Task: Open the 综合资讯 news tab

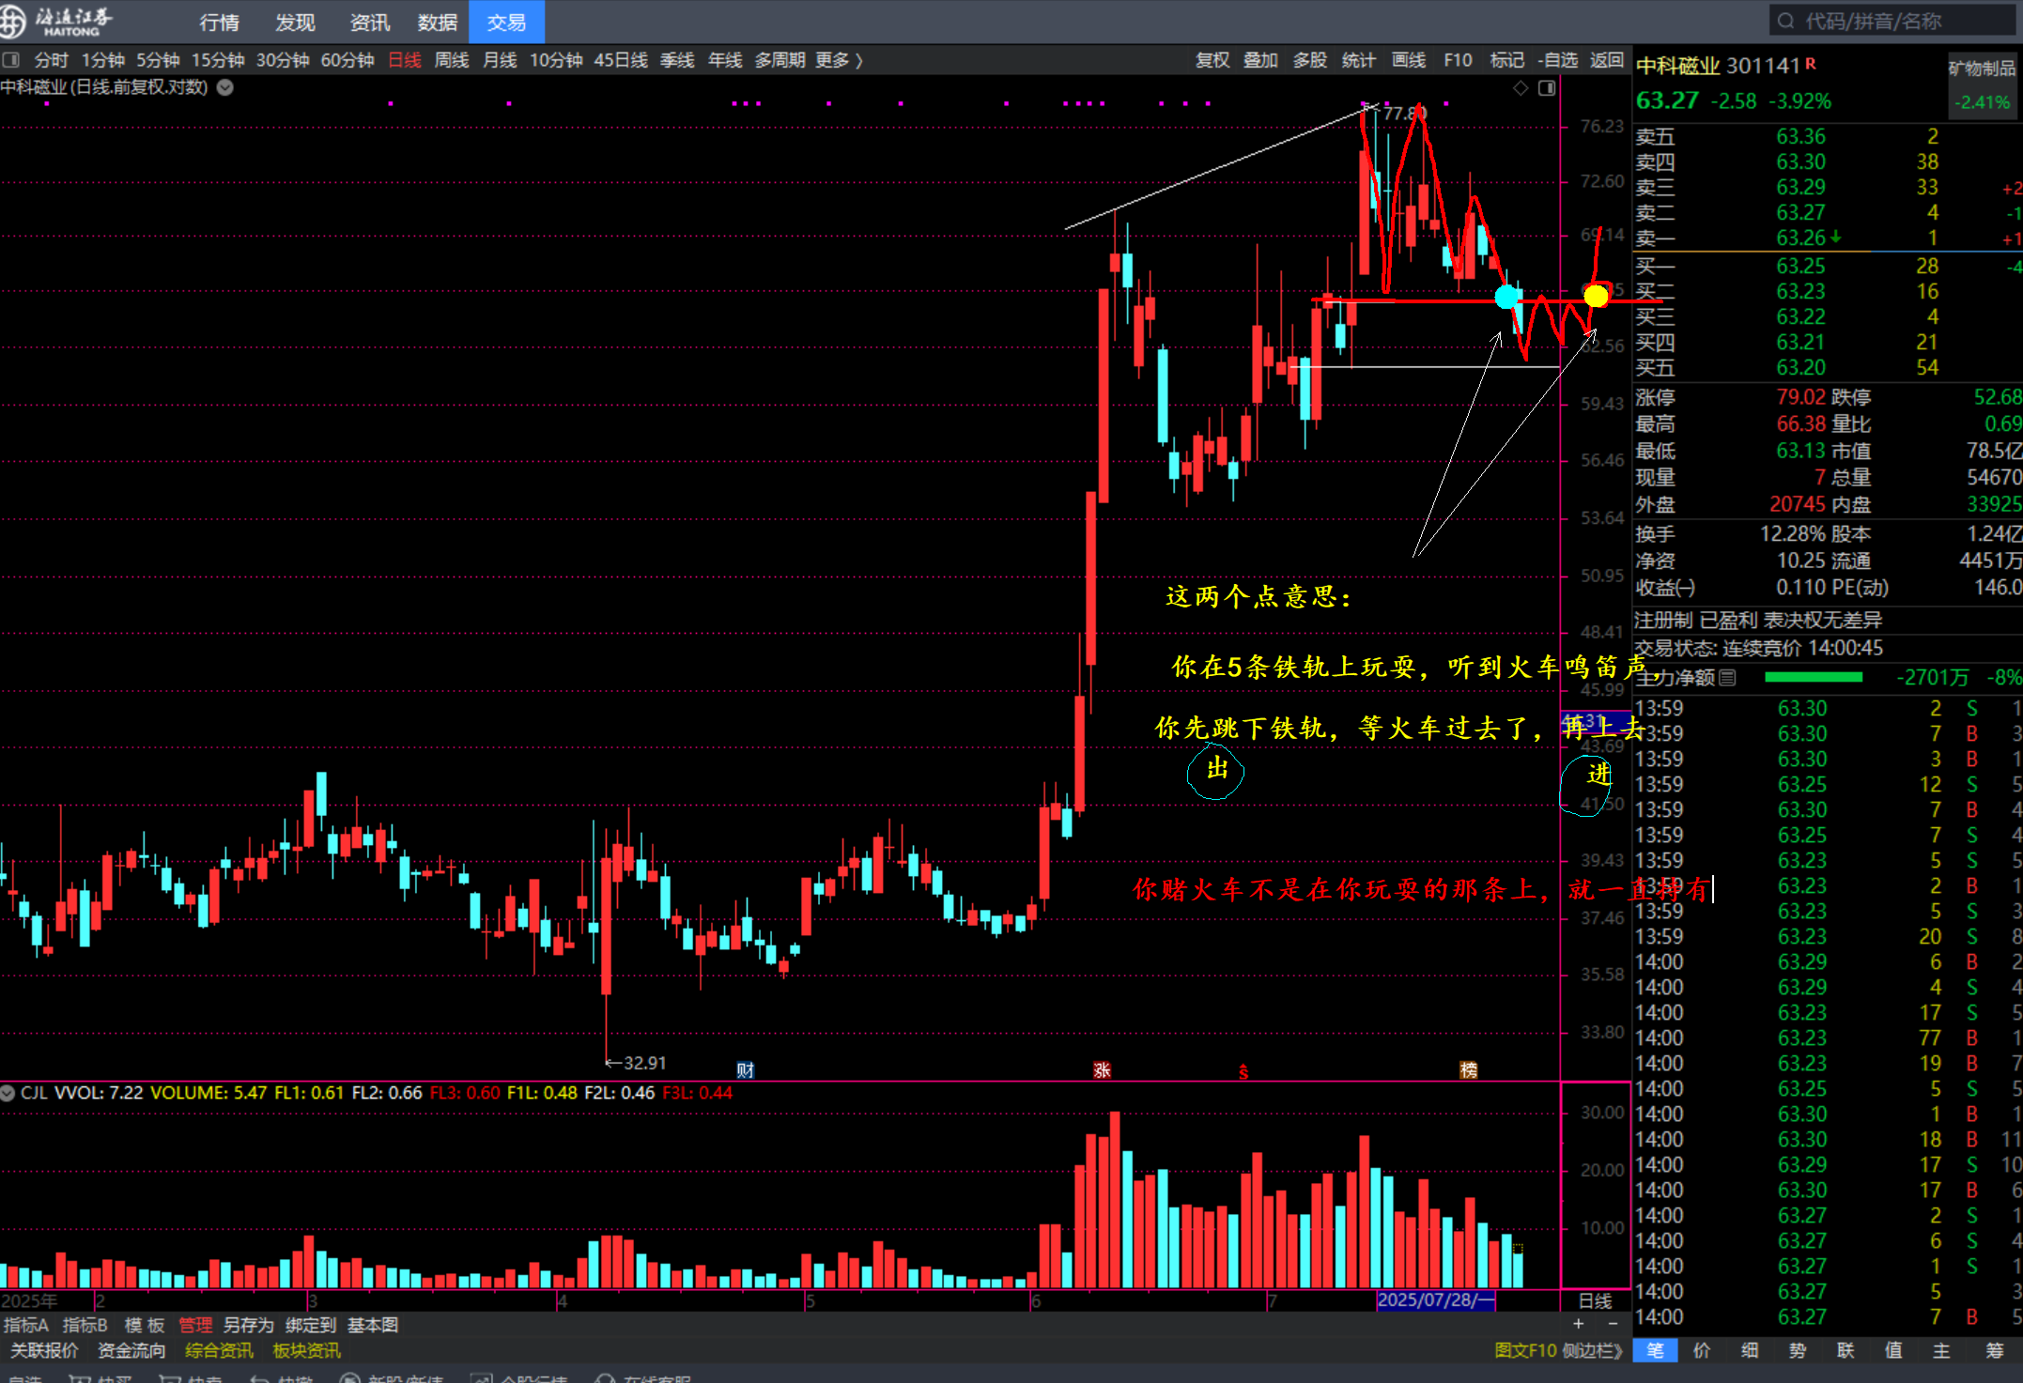Action: 219,1350
